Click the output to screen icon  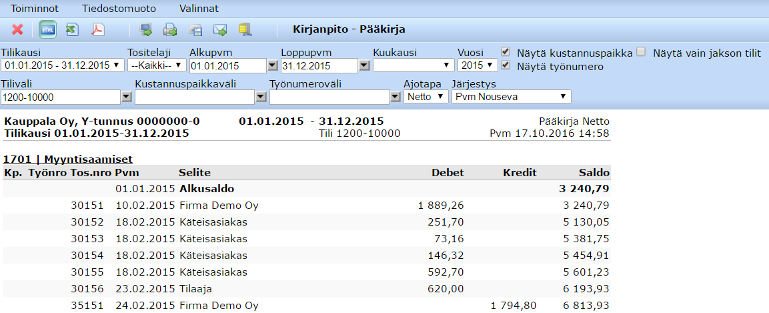pyautogui.click(x=146, y=29)
